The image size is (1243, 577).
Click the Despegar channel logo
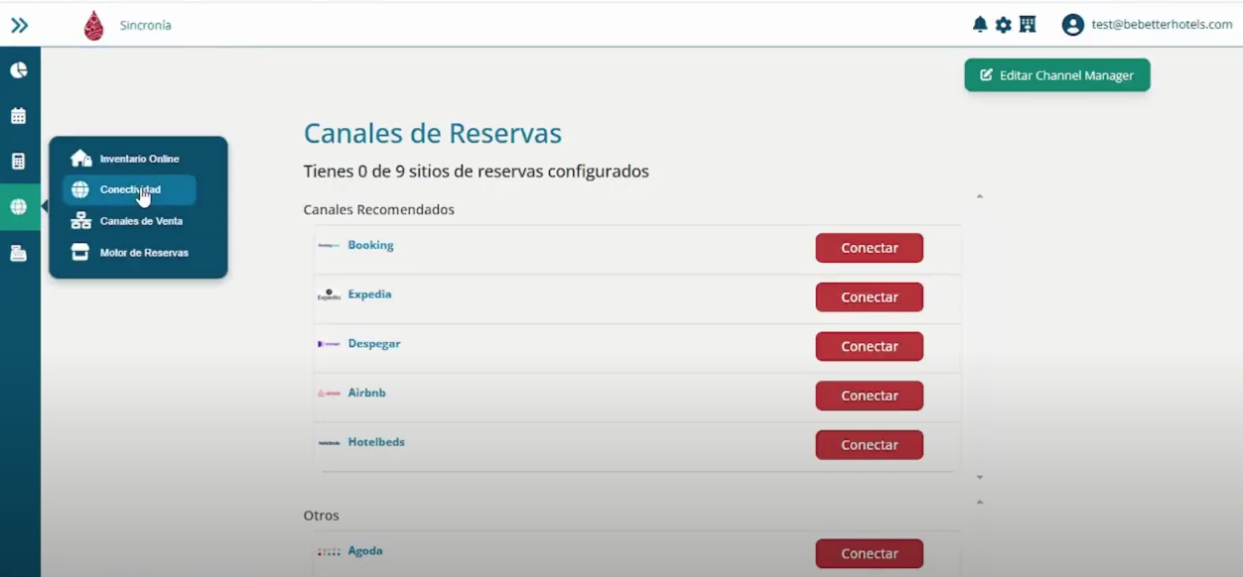point(329,344)
